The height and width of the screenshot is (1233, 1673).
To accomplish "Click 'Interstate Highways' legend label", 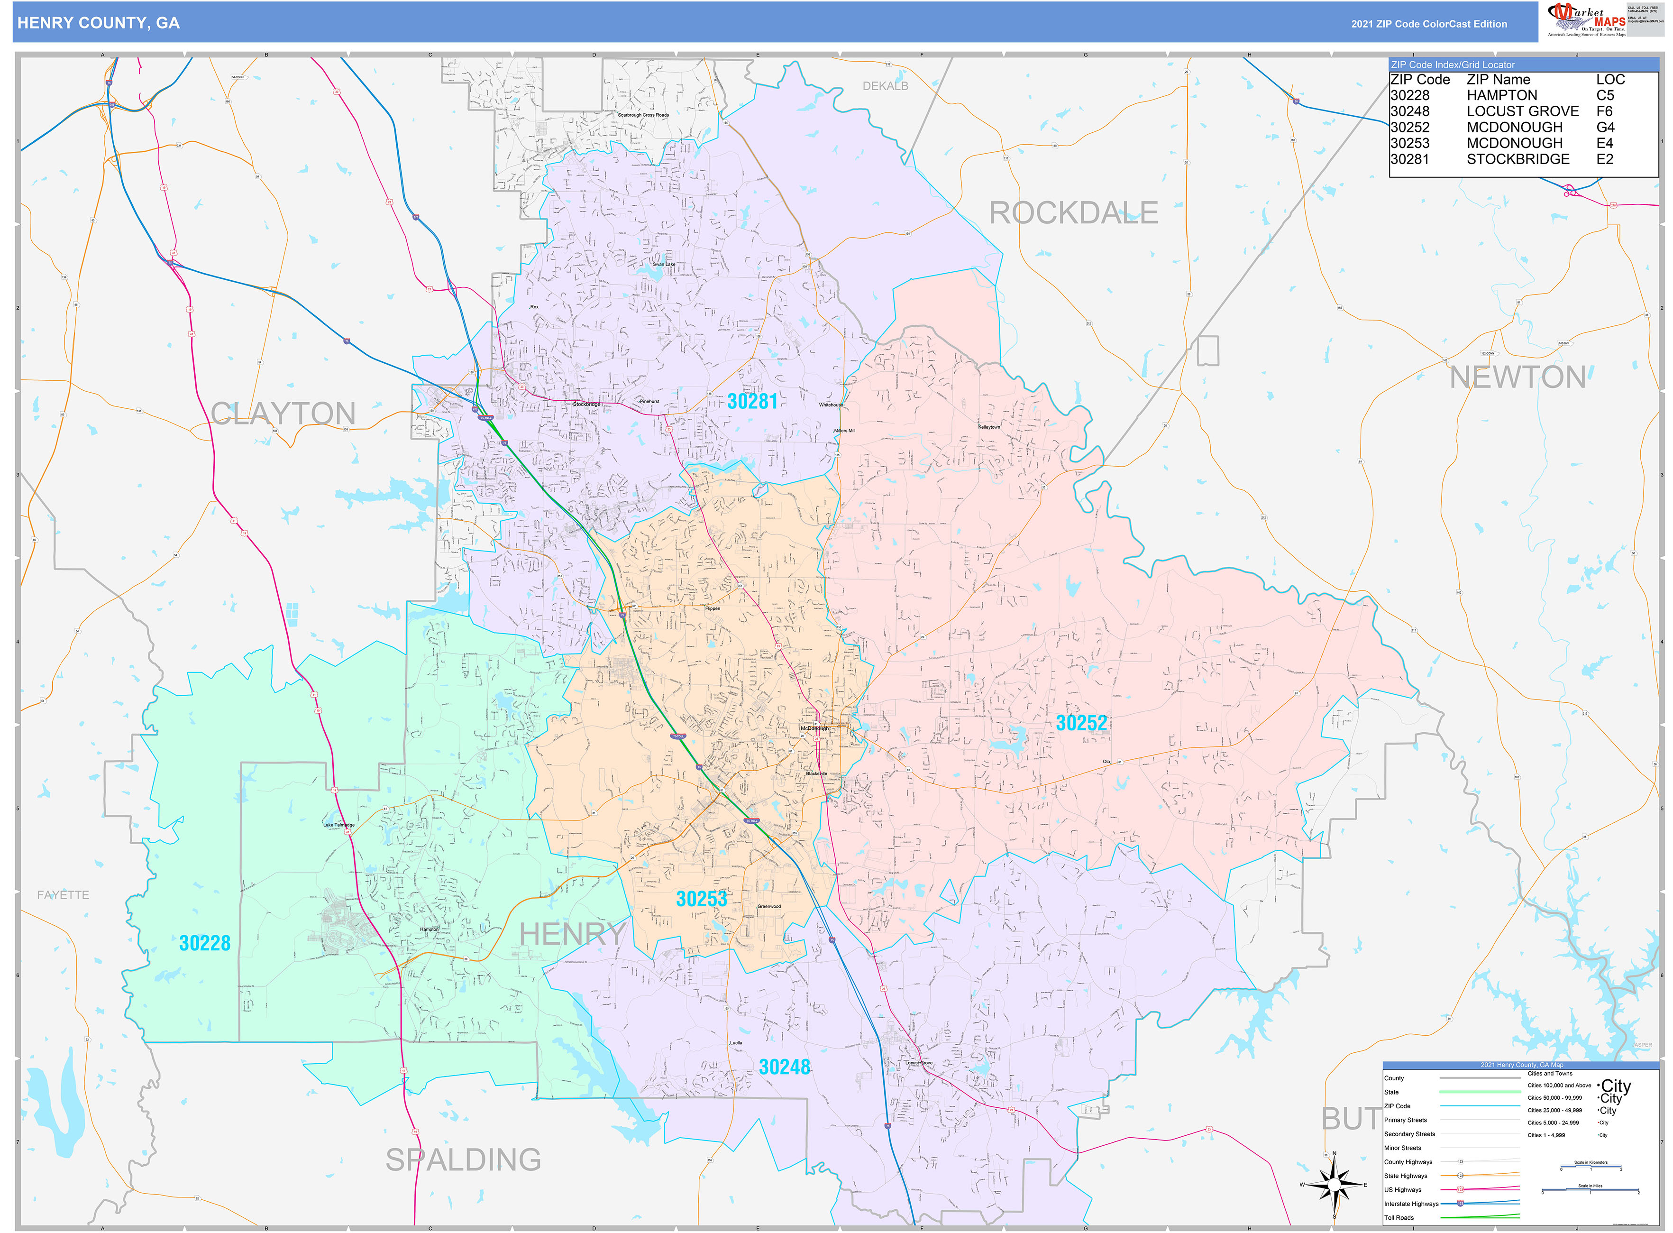I will [1410, 1204].
